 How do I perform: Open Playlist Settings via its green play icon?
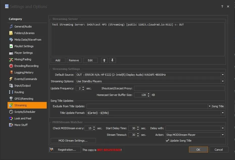coord(11,46)
